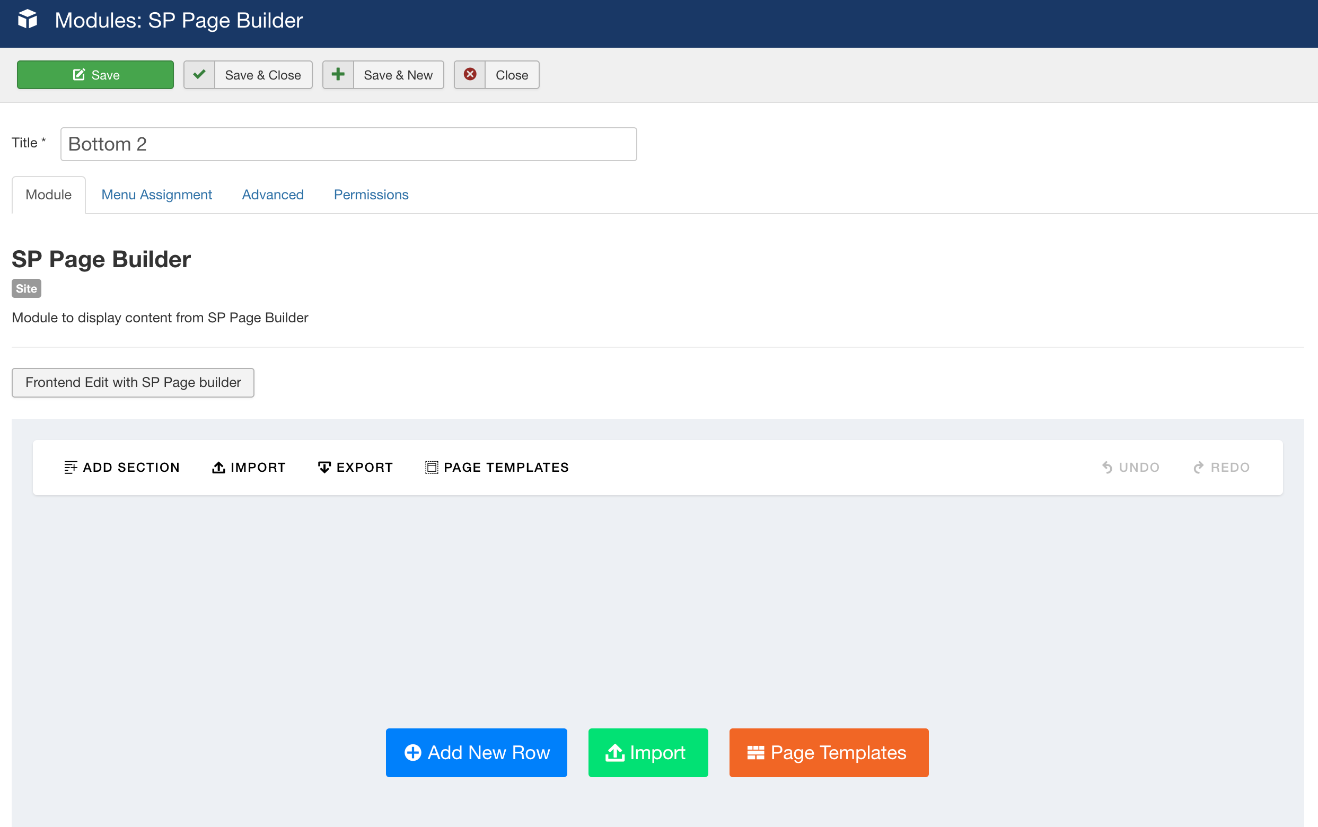The height and width of the screenshot is (827, 1318).
Task: Click Frontend Edit with SP Page builder
Action: click(x=133, y=382)
